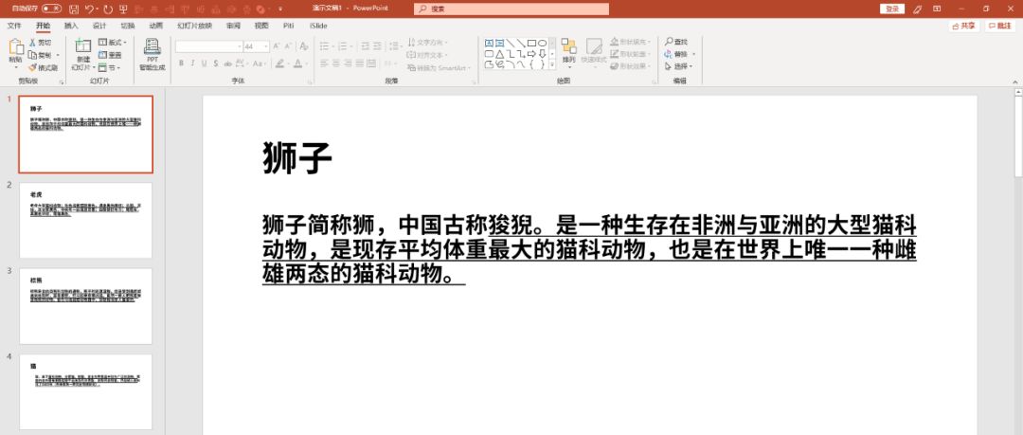Click New Slide (新建幻灯片) icon
Image resolution: width=1023 pixels, height=435 pixels.
click(x=82, y=45)
